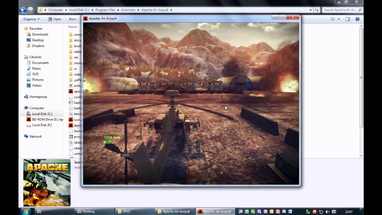Open the Videos library
Viewport: 382px width, 215px height.
click(x=37, y=85)
